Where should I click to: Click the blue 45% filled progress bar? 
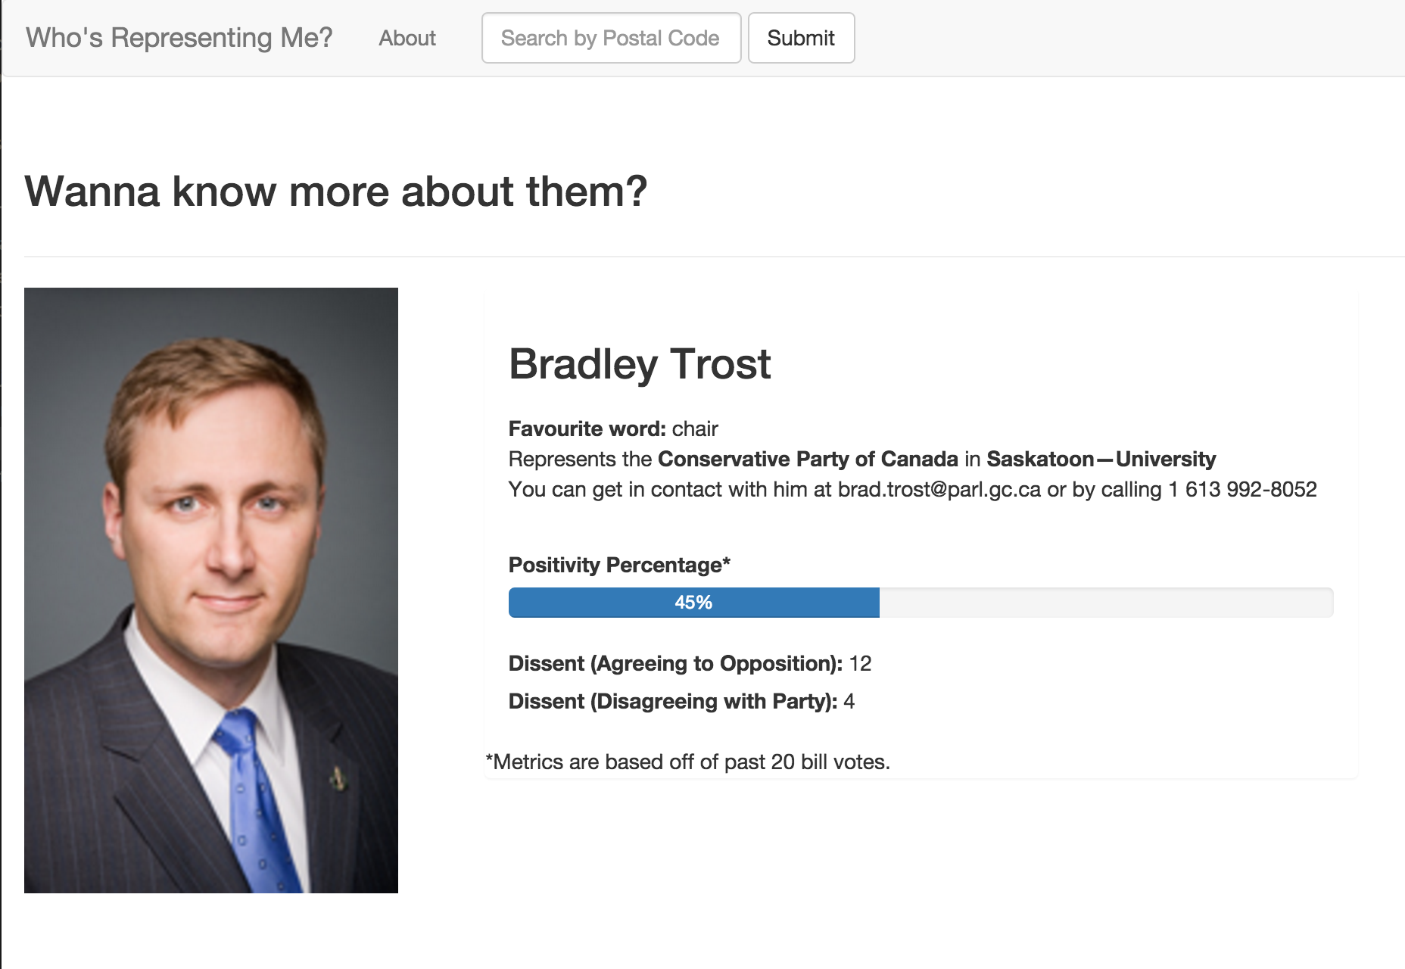point(693,603)
